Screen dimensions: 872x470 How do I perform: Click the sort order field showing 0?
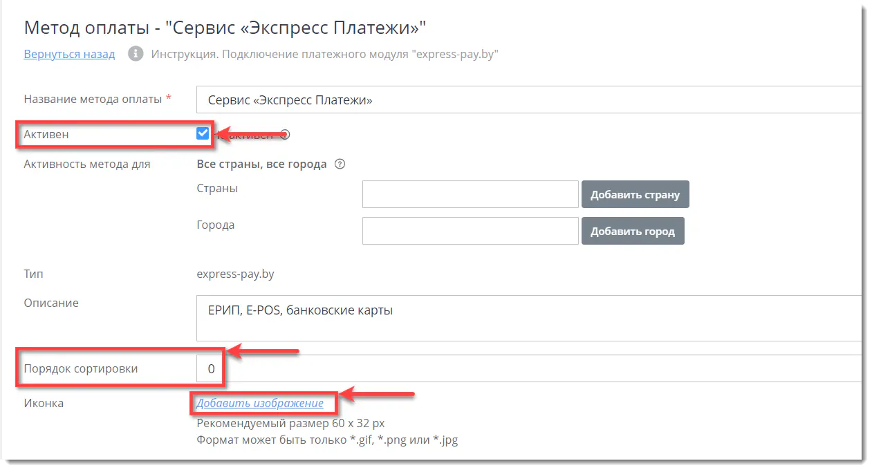tap(210, 368)
